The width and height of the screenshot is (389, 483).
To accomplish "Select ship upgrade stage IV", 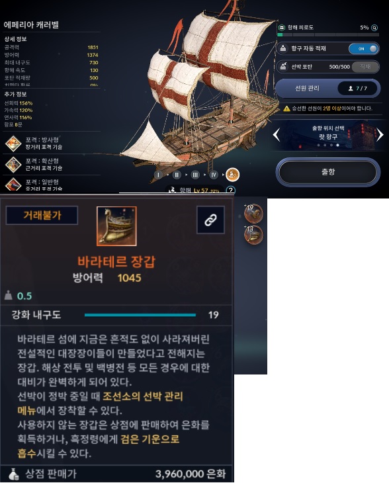I will tap(214, 175).
